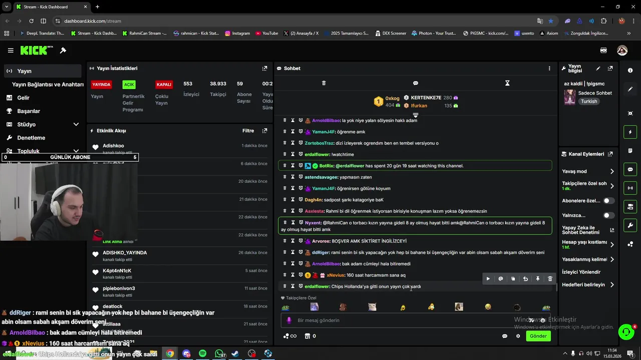Image resolution: width=641 pixels, height=360 pixels.
Task: Click the emoji picker icon in the message box
Action: [x=542, y=320]
